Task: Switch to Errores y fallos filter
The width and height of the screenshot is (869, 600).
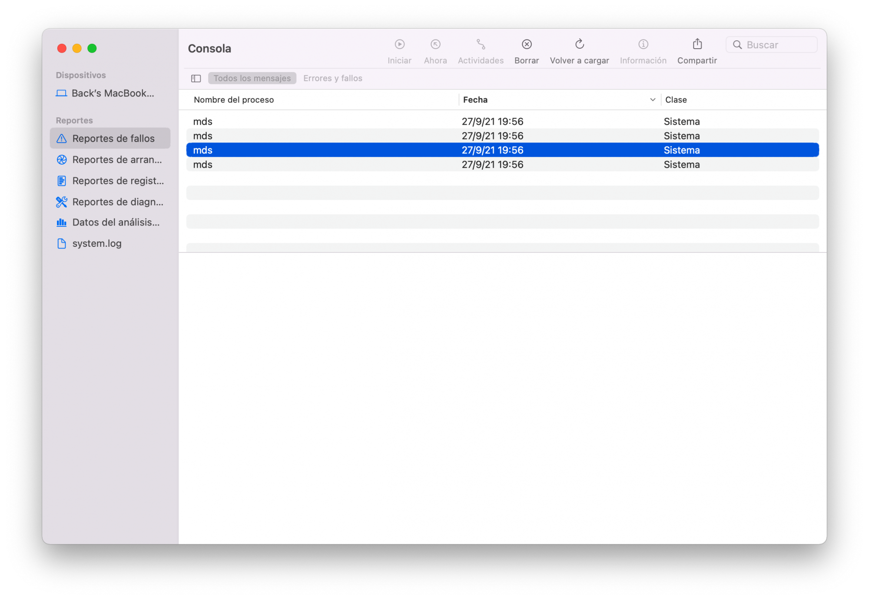Action: pos(332,79)
